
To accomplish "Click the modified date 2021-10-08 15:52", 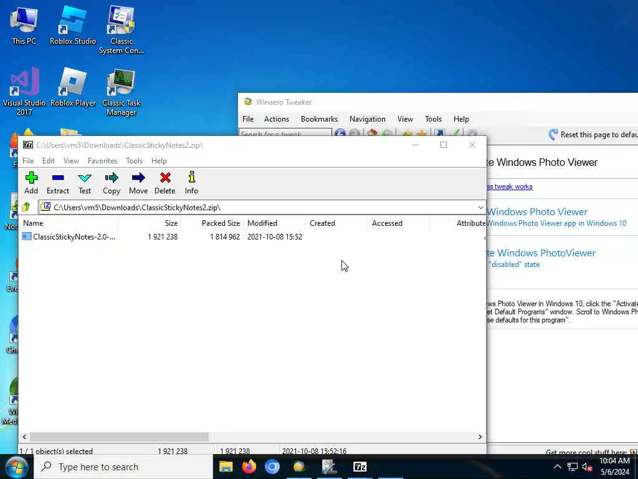I will coord(275,236).
